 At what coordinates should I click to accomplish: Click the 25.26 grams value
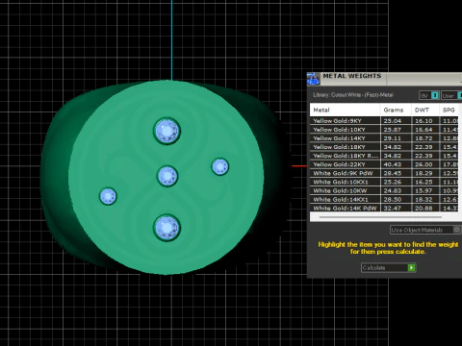click(393, 182)
